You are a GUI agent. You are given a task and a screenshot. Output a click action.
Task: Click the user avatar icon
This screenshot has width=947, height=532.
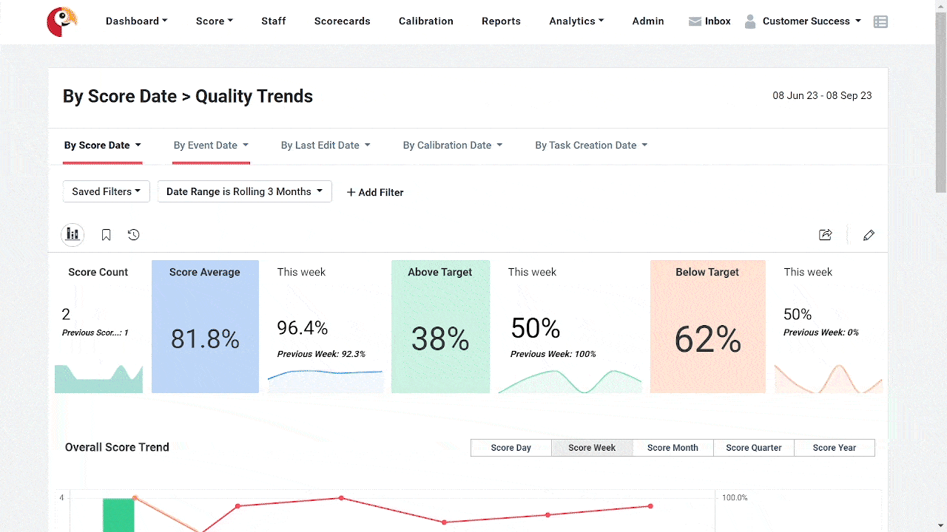click(x=750, y=21)
